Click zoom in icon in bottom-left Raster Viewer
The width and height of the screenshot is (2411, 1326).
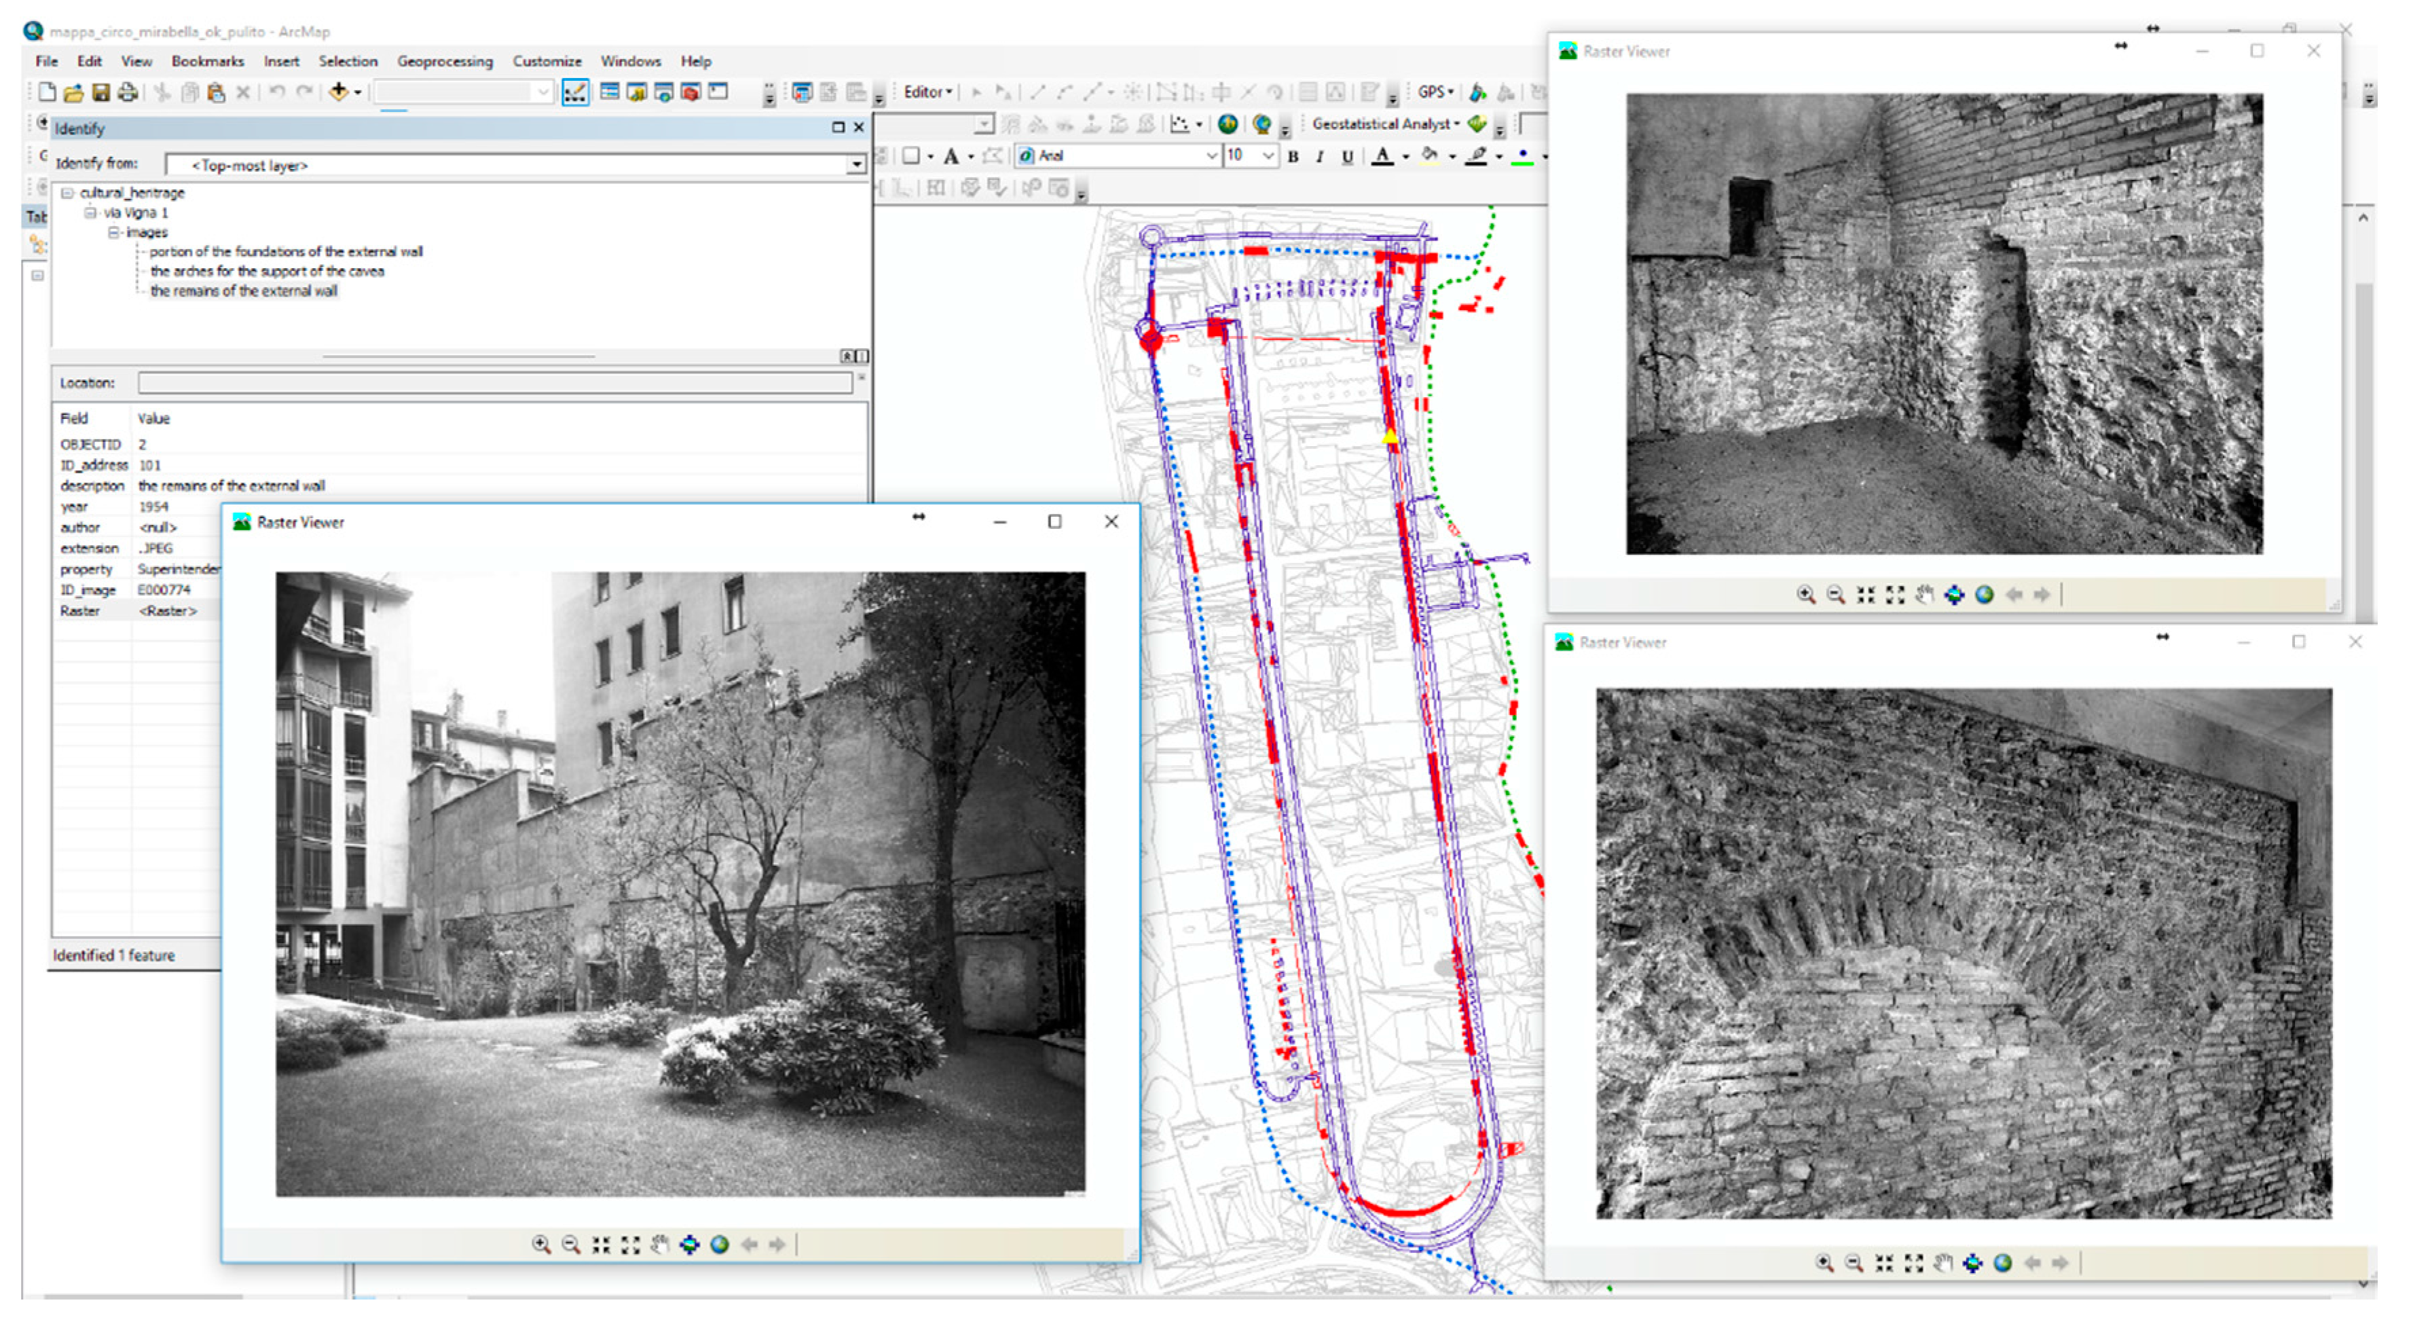[540, 1244]
